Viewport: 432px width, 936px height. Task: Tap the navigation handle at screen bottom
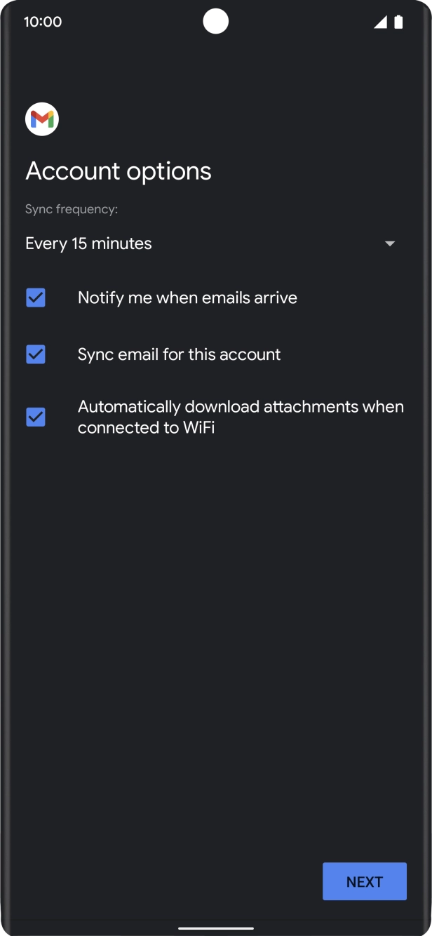pos(216,928)
